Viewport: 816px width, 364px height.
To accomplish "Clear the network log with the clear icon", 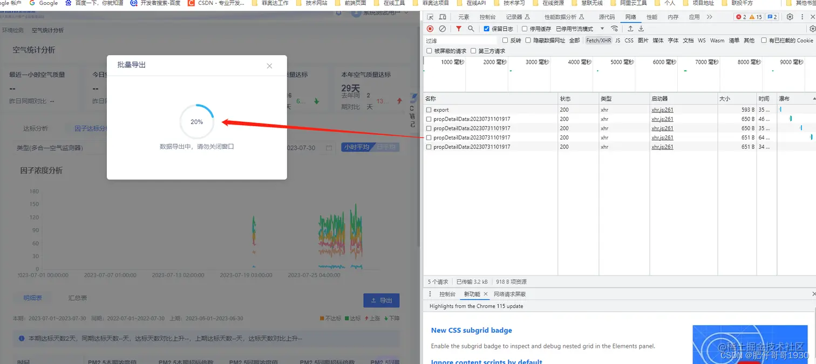I will (x=443, y=29).
